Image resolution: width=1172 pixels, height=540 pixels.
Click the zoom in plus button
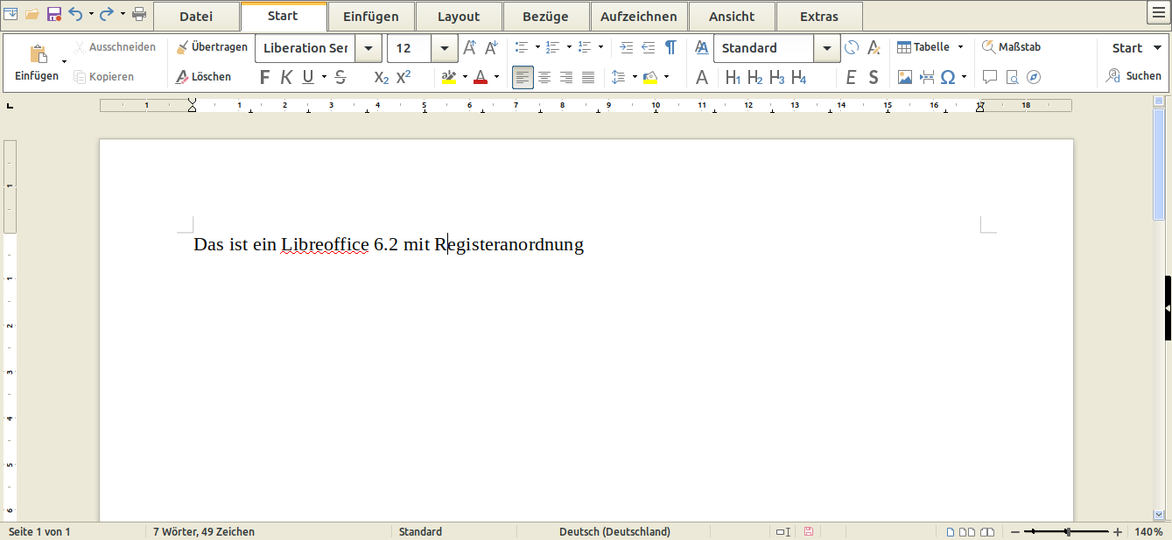(1118, 532)
